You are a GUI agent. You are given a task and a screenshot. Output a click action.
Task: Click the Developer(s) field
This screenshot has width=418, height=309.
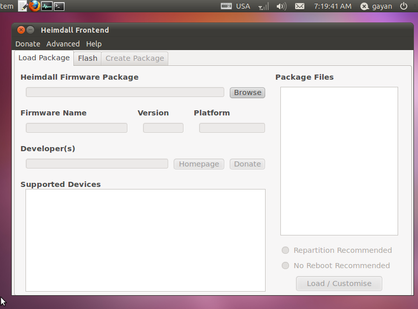point(97,164)
